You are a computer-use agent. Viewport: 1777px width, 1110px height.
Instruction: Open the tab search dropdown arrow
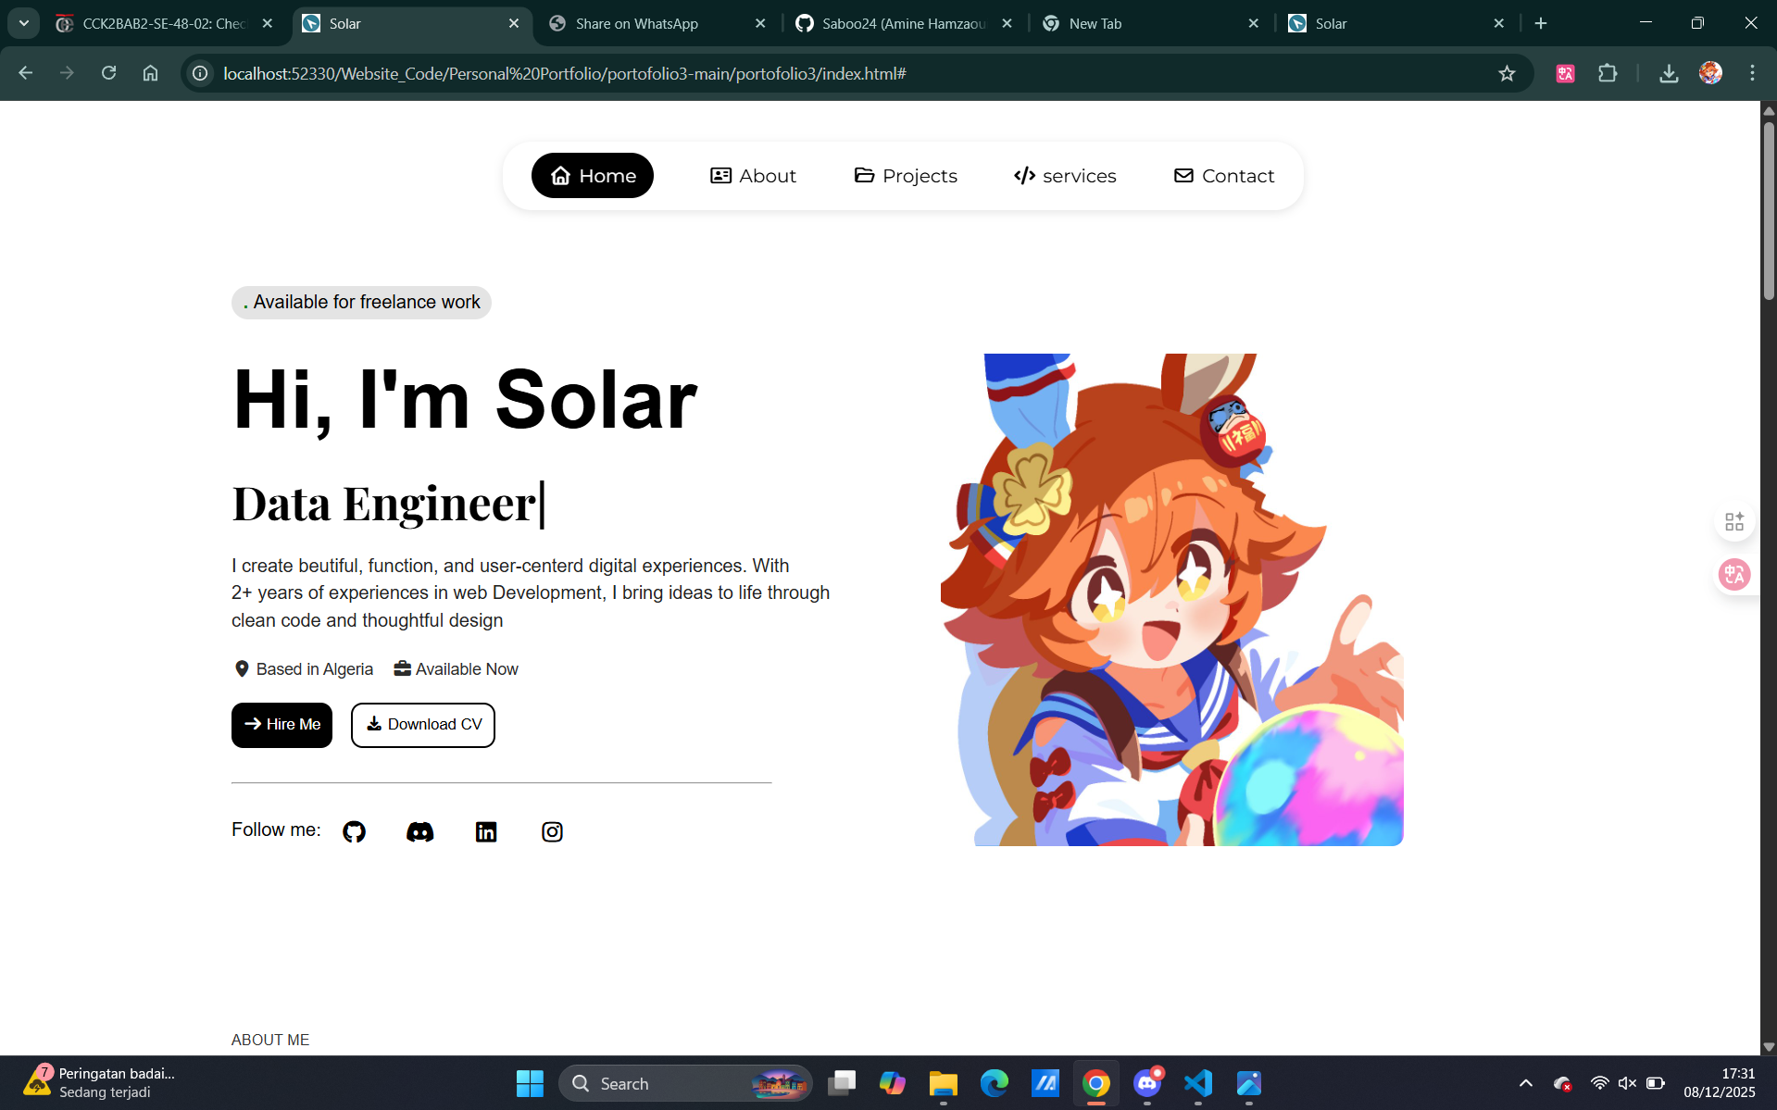coord(23,23)
